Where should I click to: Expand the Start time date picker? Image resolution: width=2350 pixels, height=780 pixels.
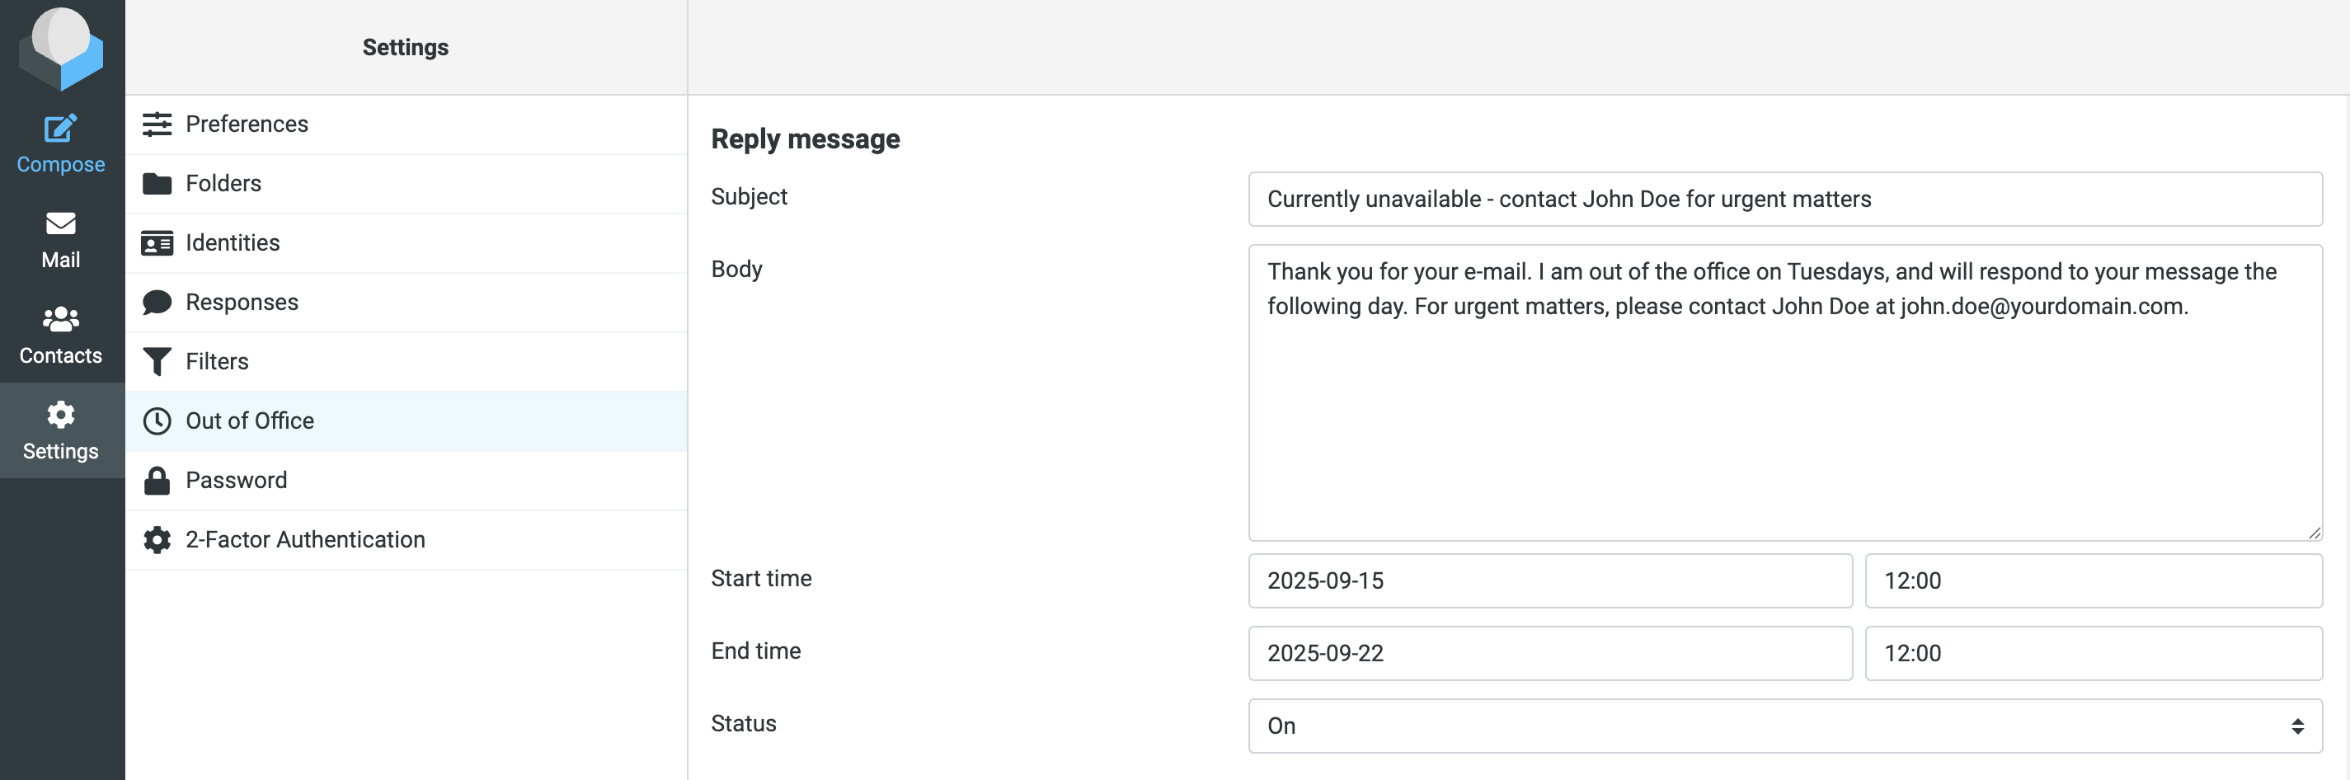tap(1550, 581)
